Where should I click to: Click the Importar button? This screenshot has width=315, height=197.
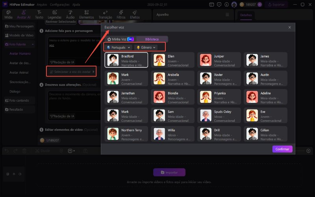[x=169, y=172]
